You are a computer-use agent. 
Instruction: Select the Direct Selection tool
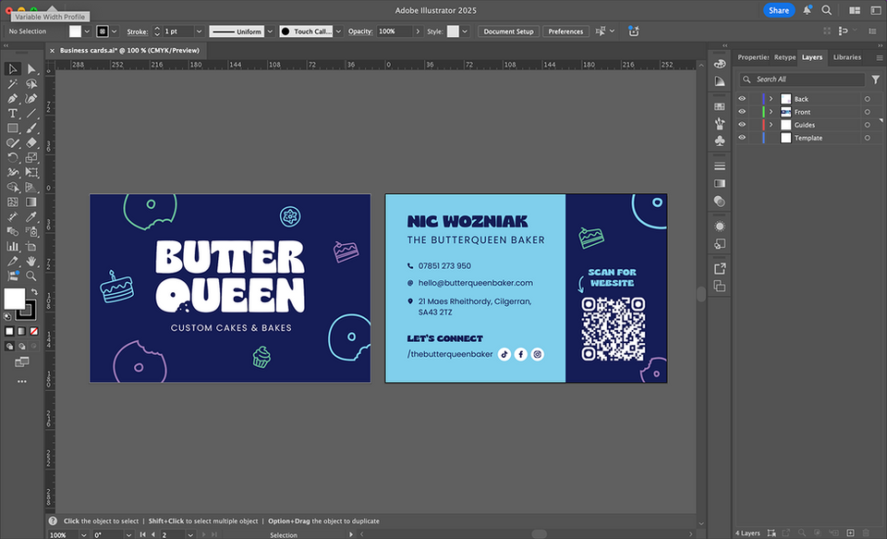point(31,69)
